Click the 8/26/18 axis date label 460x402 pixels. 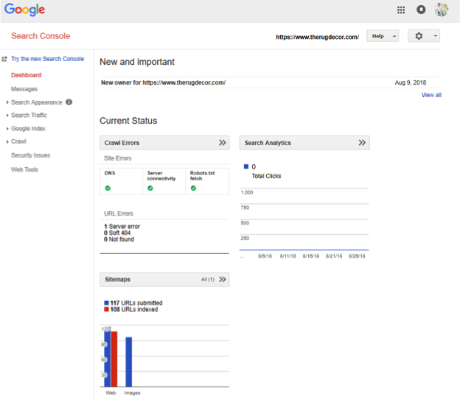pos(357,256)
